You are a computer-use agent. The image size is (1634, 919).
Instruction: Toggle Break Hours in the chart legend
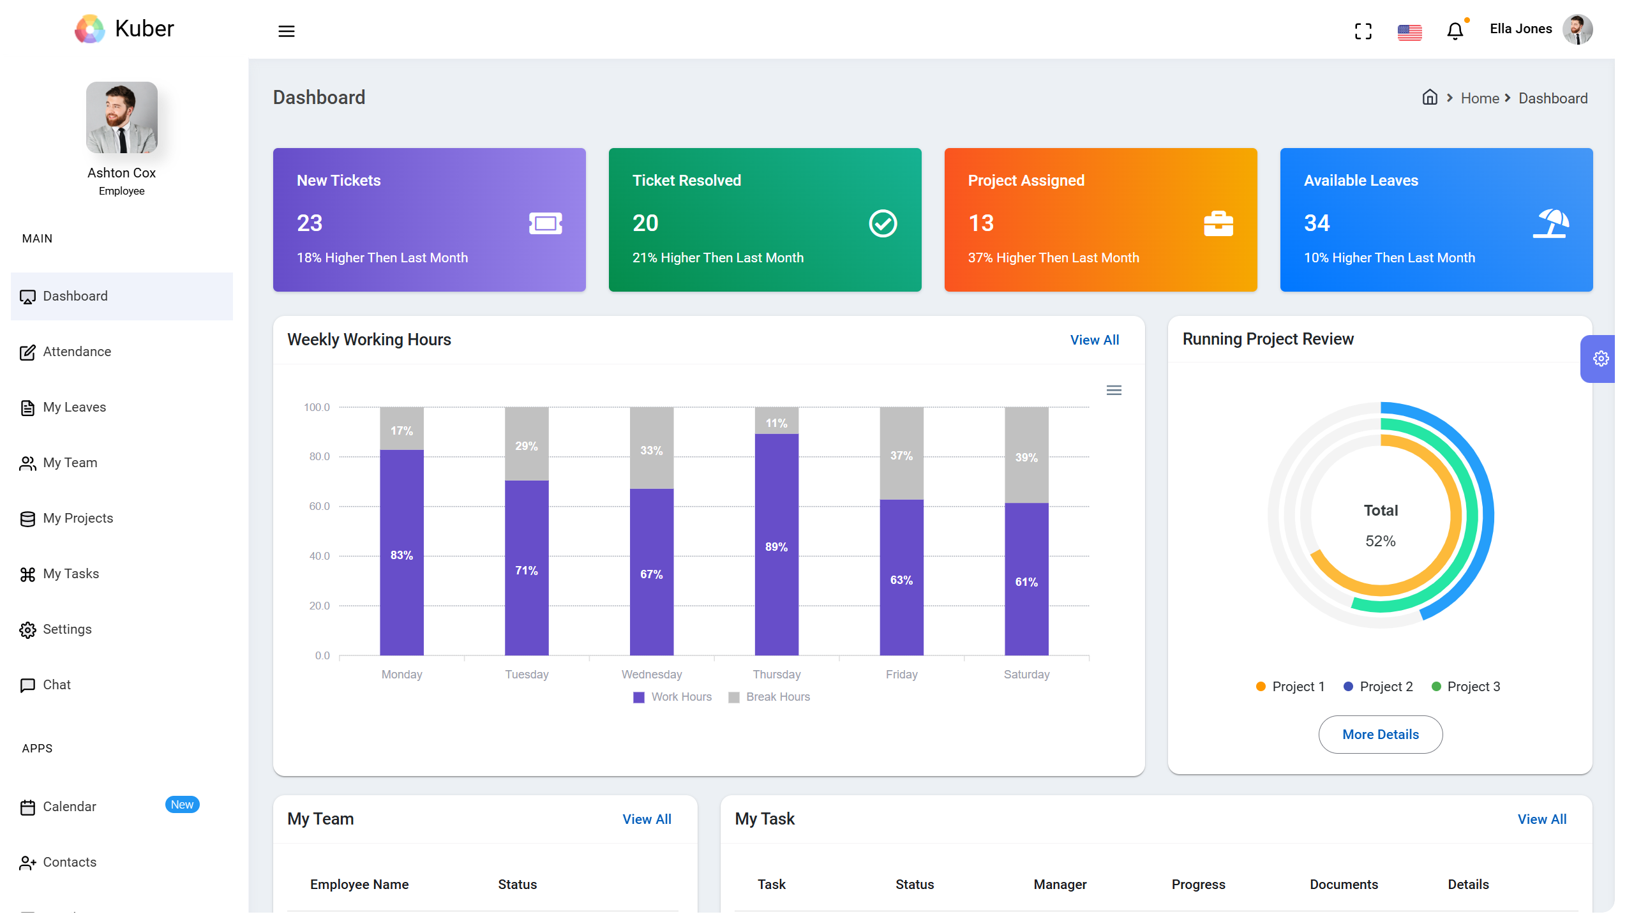769,696
